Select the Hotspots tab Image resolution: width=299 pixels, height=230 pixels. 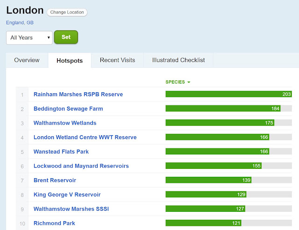click(x=70, y=61)
